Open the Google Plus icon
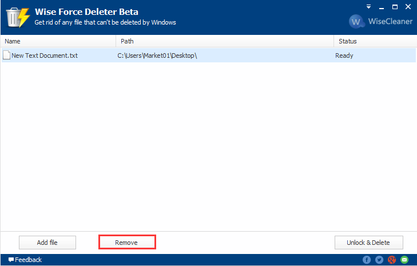 point(392,260)
